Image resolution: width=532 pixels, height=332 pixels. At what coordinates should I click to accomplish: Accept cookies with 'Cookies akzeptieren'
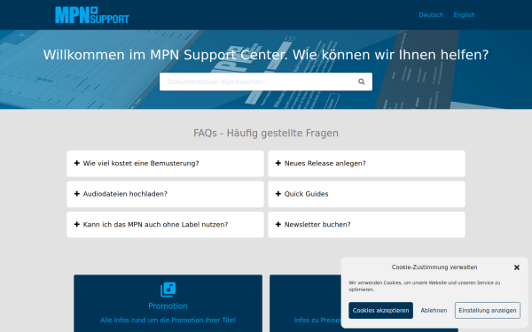tap(380, 311)
